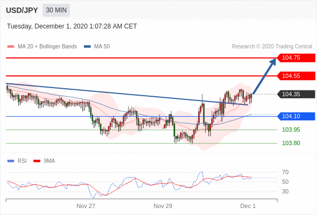Screen dimensions: 317x215
Task: Click the 104.55 resistance price tag
Action: pos(296,76)
